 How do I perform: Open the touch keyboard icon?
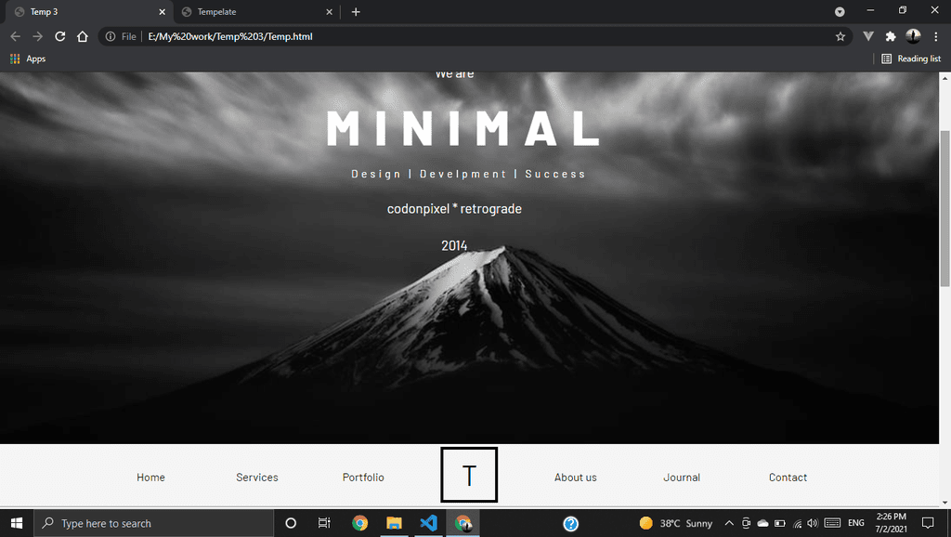click(833, 523)
